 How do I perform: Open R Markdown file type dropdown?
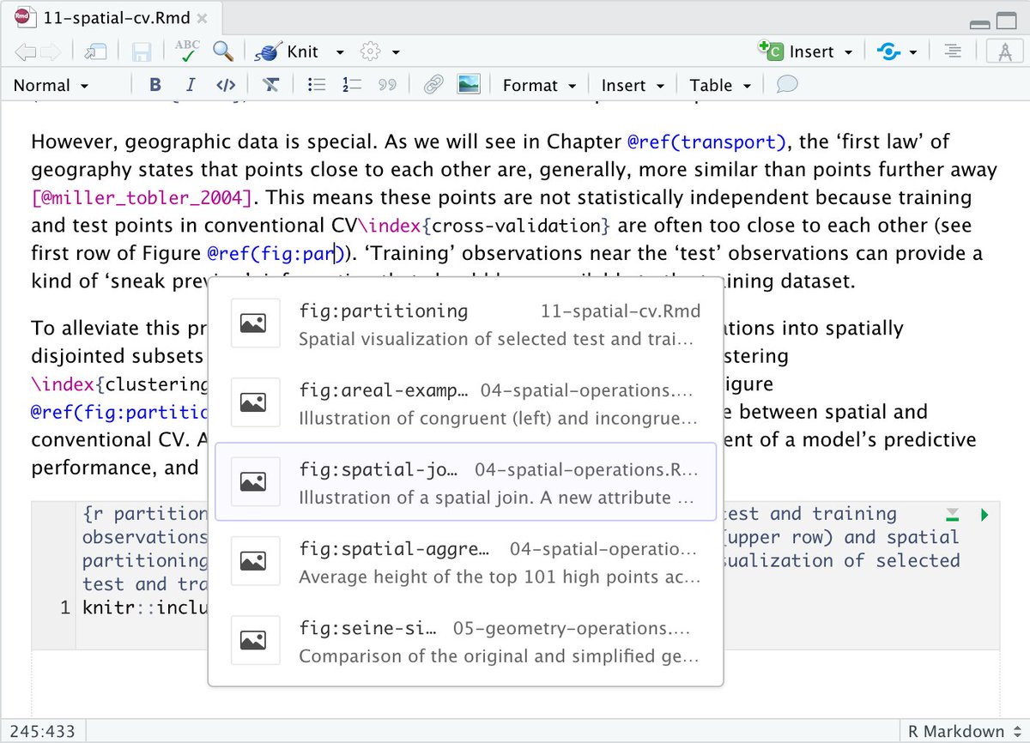pos(964,732)
